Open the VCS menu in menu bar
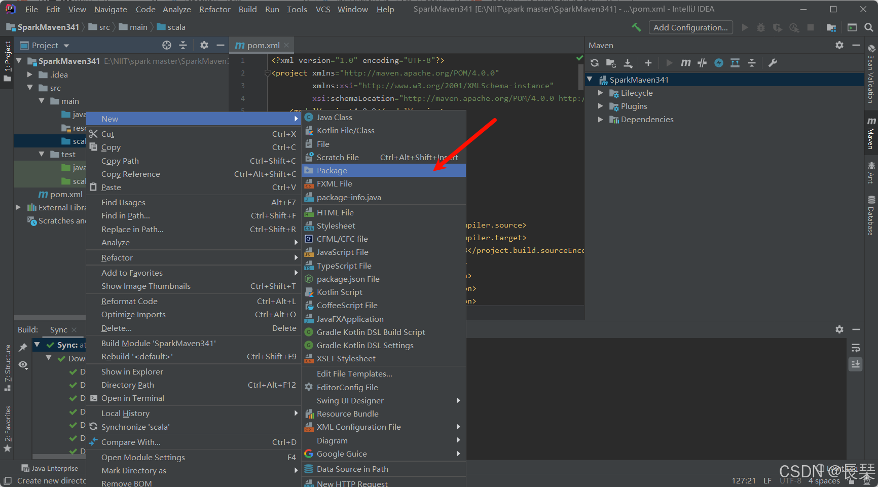Image resolution: width=878 pixels, height=487 pixels. pyautogui.click(x=323, y=9)
